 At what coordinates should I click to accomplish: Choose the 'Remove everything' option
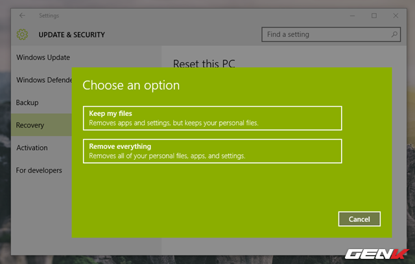click(212, 151)
